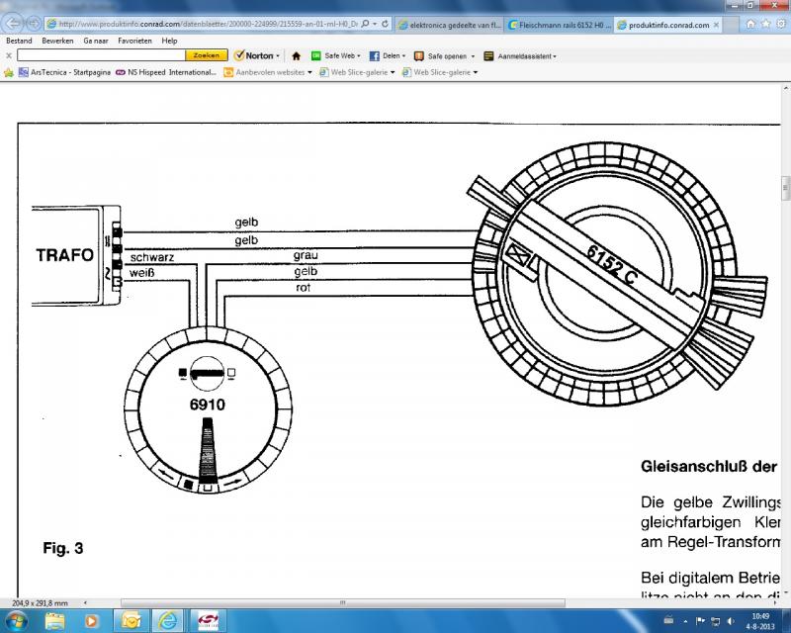Click the browser Back arrow button
791x633 pixels.
coord(14,23)
